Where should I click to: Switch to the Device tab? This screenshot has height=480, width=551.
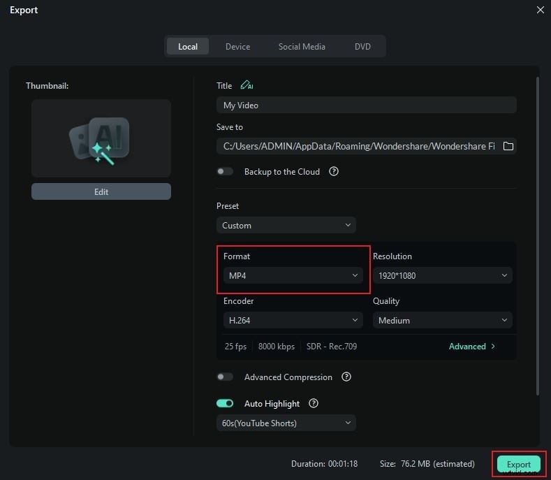pyautogui.click(x=237, y=47)
